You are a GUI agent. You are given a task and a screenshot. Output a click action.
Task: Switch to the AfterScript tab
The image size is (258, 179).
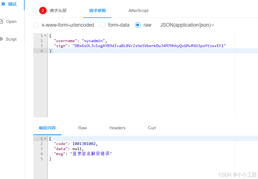click(x=138, y=11)
